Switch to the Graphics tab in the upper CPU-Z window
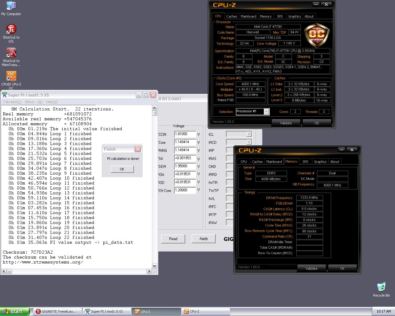The image size is (395, 316). click(x=295, y=16)
